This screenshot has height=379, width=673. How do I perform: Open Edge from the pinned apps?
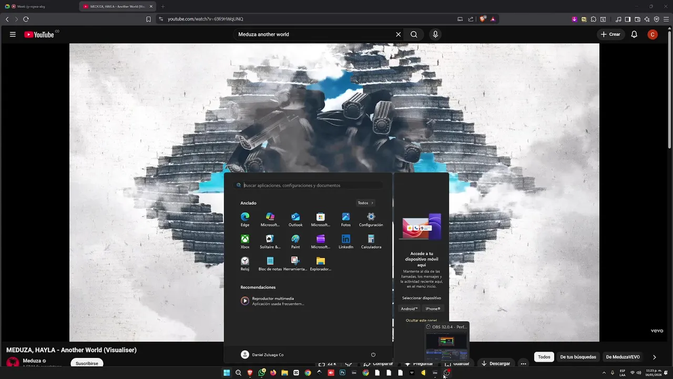click(245, 220)
